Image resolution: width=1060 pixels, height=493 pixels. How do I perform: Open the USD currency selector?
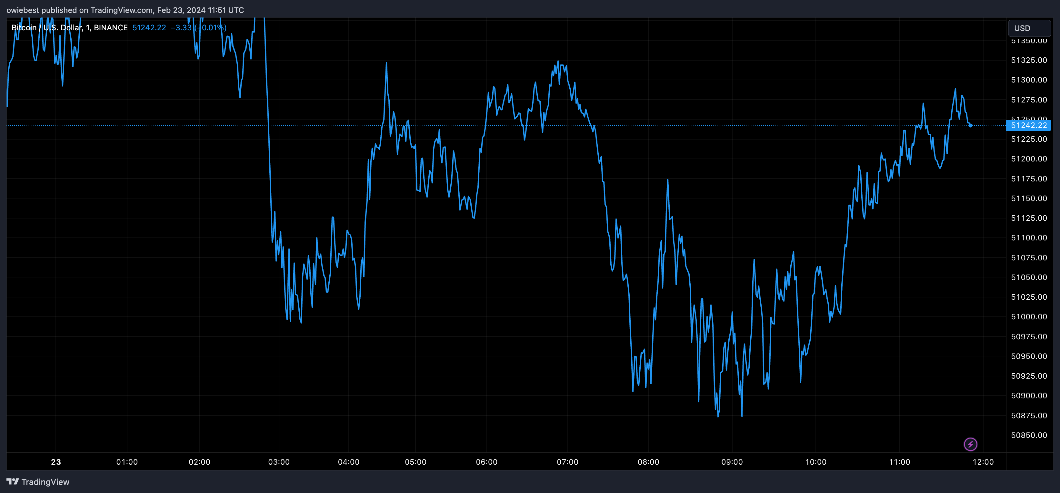[1029, 28]
